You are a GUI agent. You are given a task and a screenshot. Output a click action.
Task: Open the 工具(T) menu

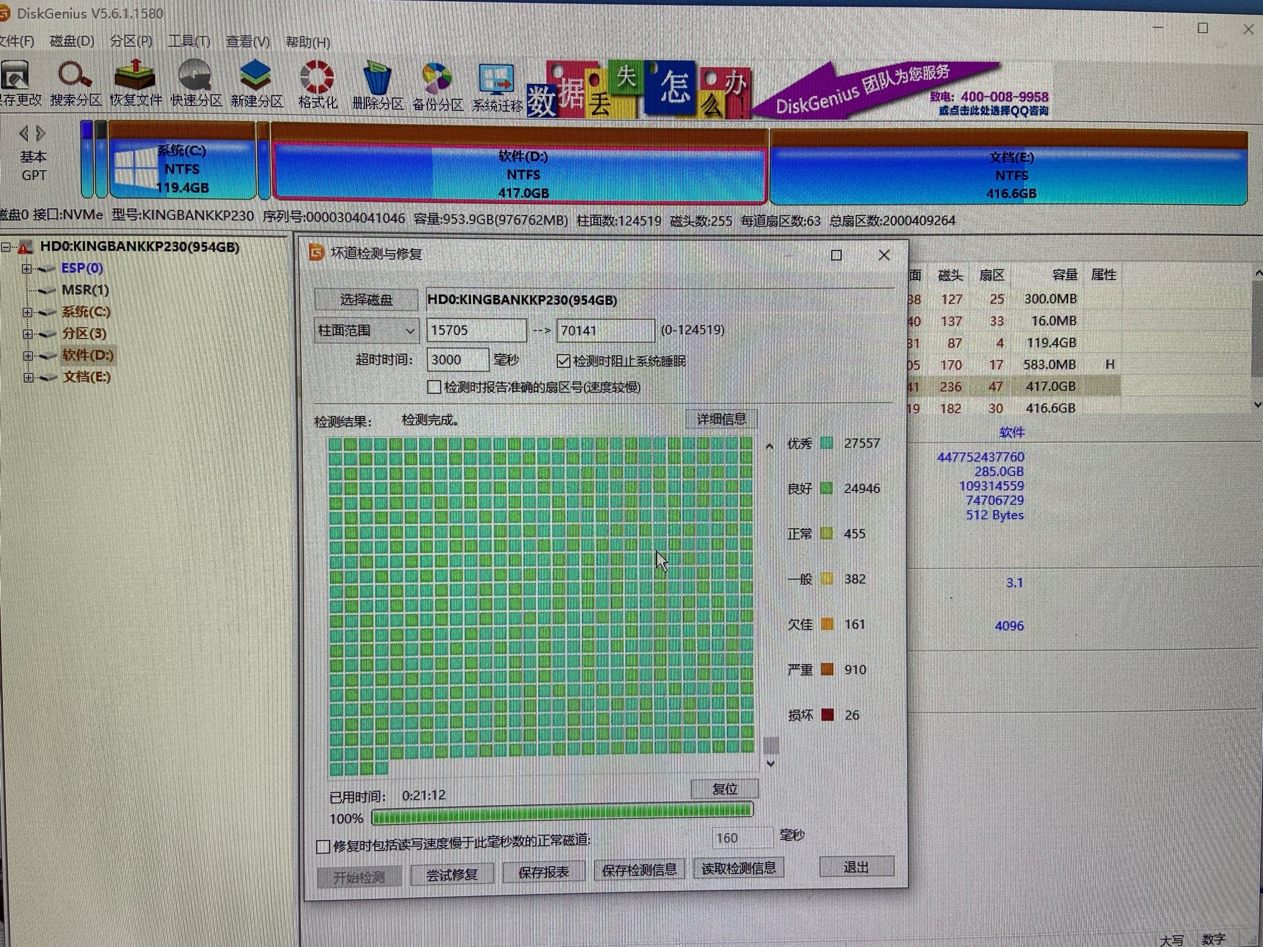point(189,41)
